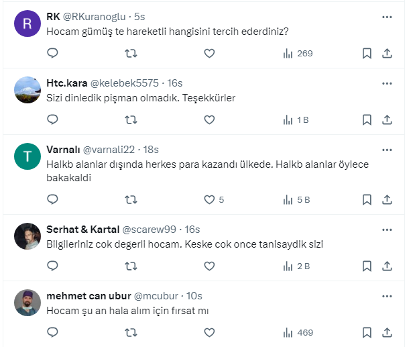The width and height of the screenshot is (411, 347).
Task: Reply to RK's tweet about gümüş
Action: point(53,53)
